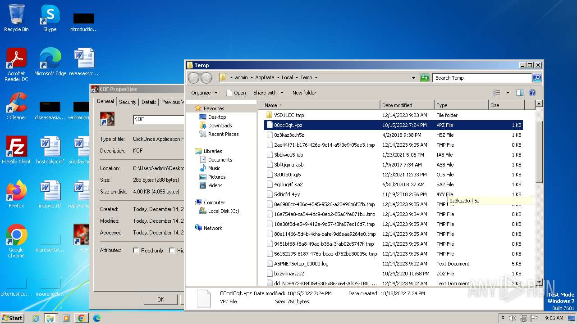Screen dimensions: 577x324
Task: Click the Open toolbar button
Action: 236,93
